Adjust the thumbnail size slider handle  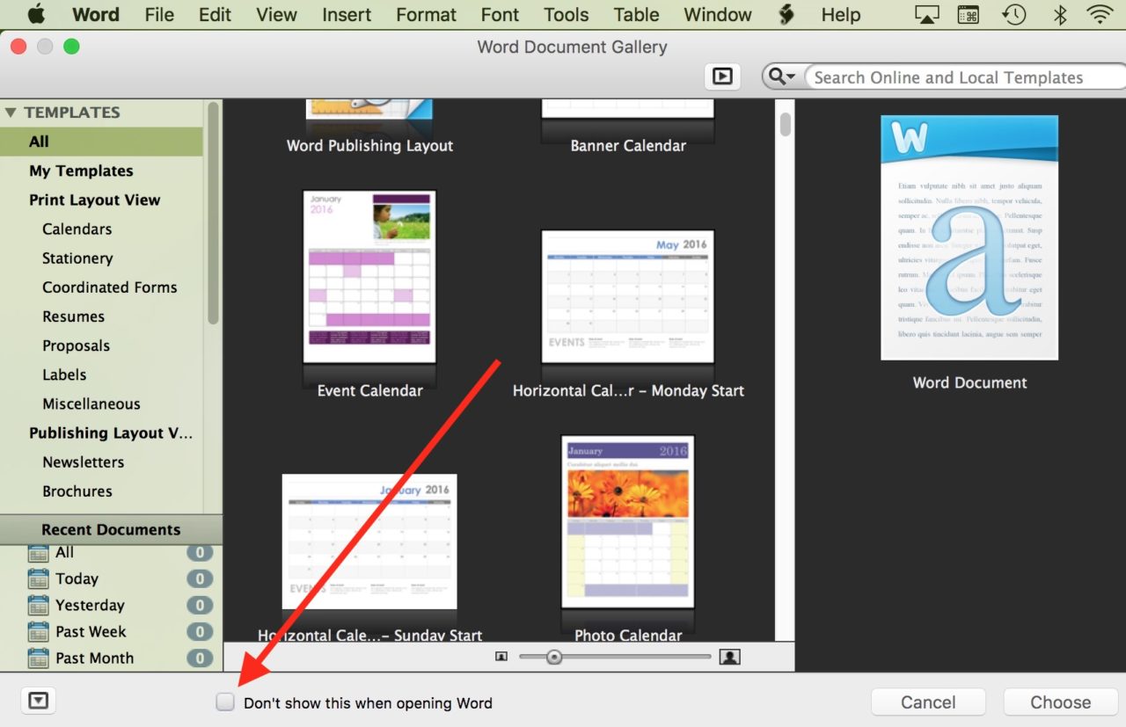pos(553,657)
